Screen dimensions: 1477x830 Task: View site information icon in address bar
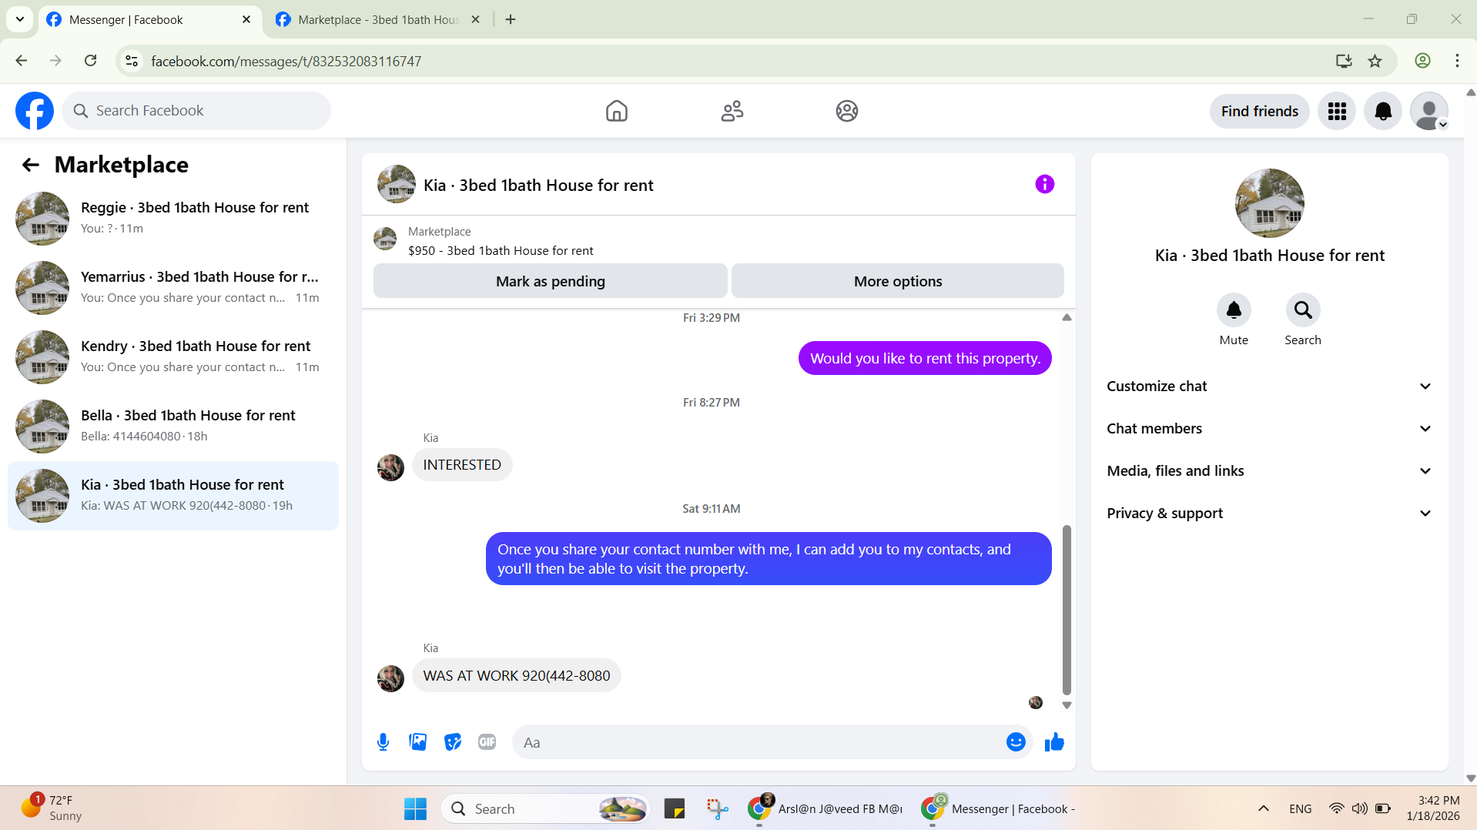(132, 61)
